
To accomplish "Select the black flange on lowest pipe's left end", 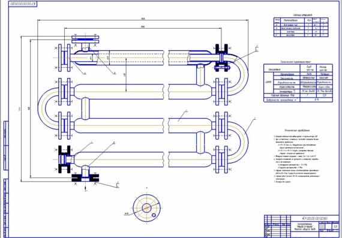I will click(x=65, y=159).
